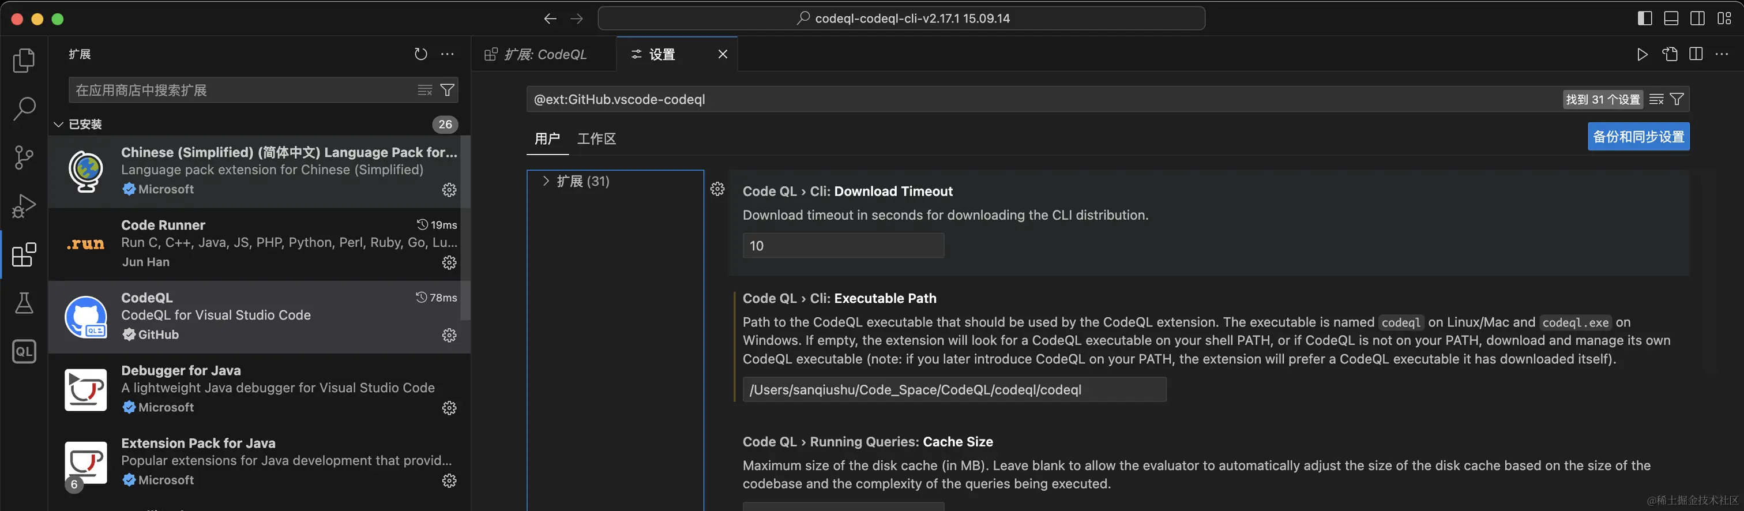The height and width of the screenshot is (511, 1744).
Task: Toggle primary side bar layout icon
Action: [1644, 18]
